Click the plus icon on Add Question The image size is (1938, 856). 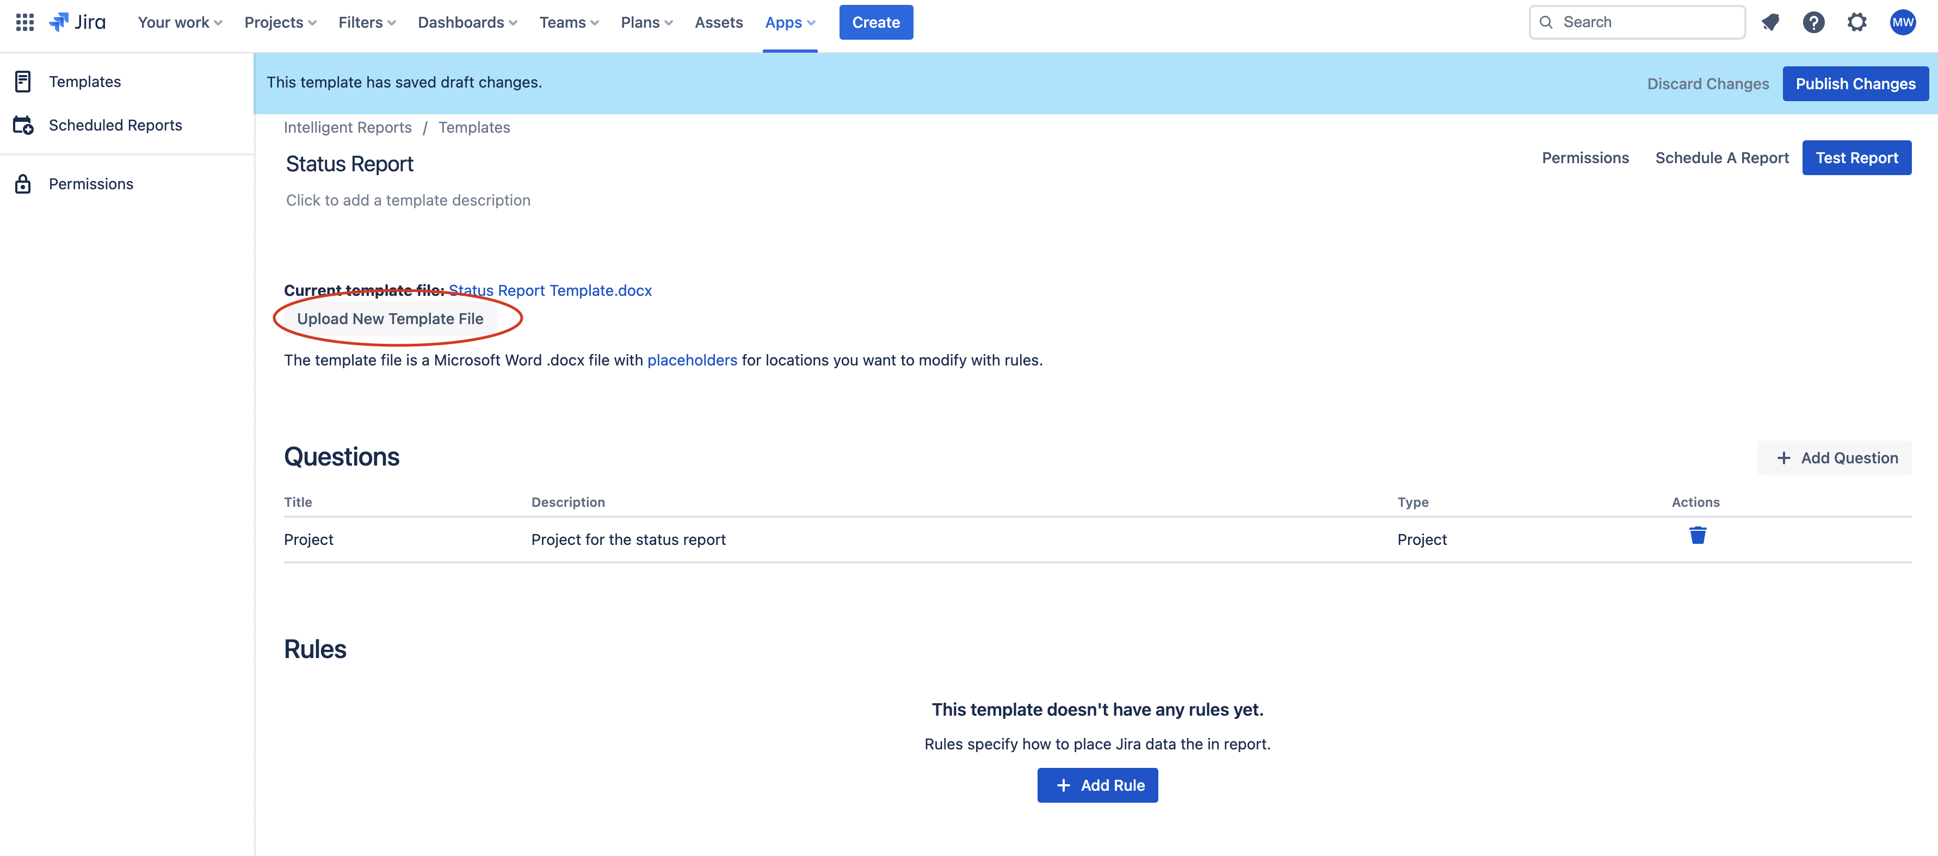coord(1784,457)
